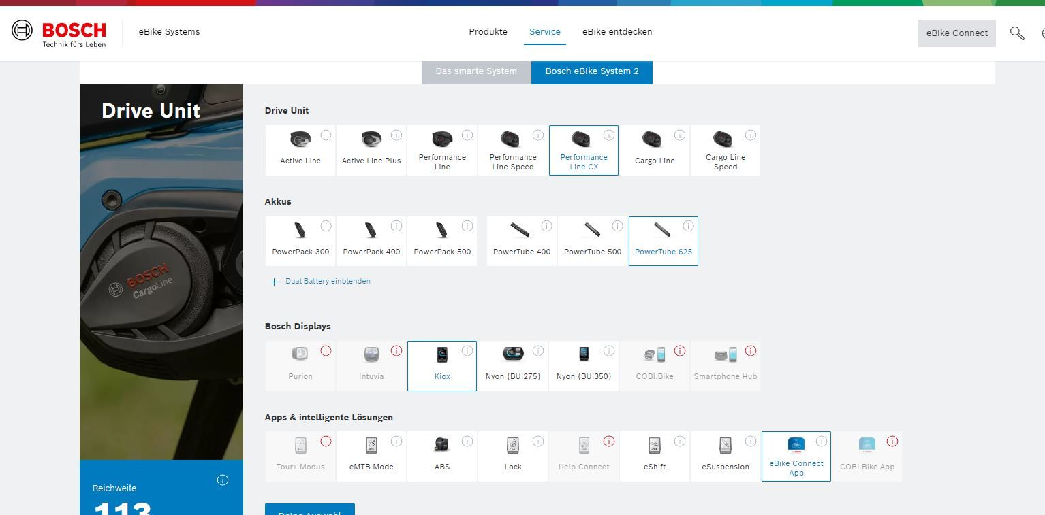Switch to Bosch eBike System 2 tab
This screenshot has width=1045, height=515.
(592, 71)
